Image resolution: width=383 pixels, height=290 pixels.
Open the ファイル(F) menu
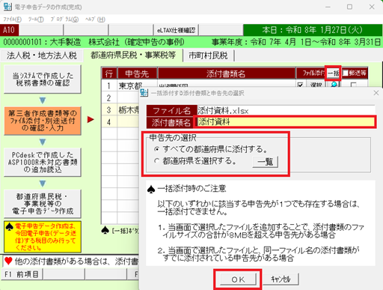(12, 19)
